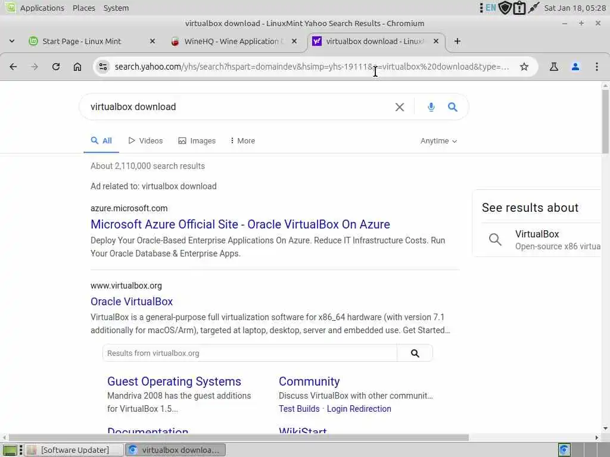Open Chromium three-dot menu

596,67
